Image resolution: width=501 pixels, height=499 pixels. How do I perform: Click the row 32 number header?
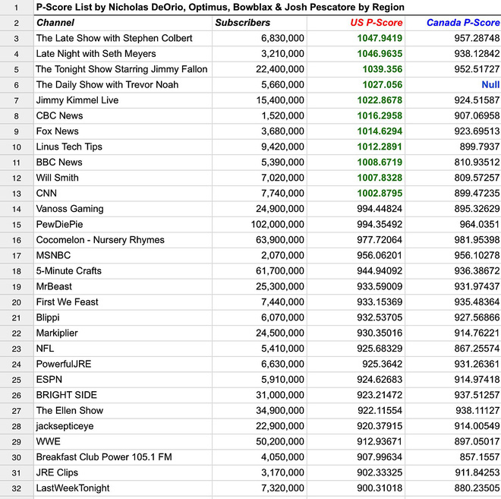[x=15, y=488]
